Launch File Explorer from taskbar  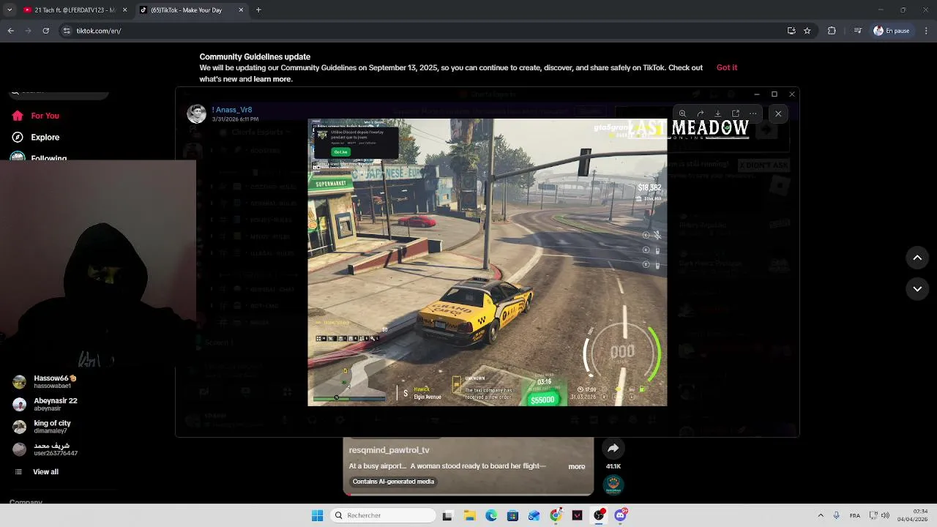click(x=469, y=515)
